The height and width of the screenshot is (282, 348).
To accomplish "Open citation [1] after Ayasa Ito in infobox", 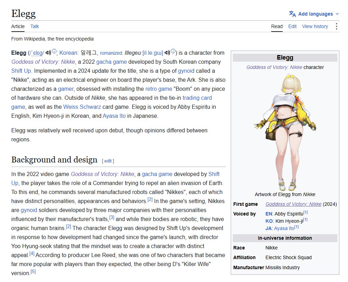I will tap(296, 227).
